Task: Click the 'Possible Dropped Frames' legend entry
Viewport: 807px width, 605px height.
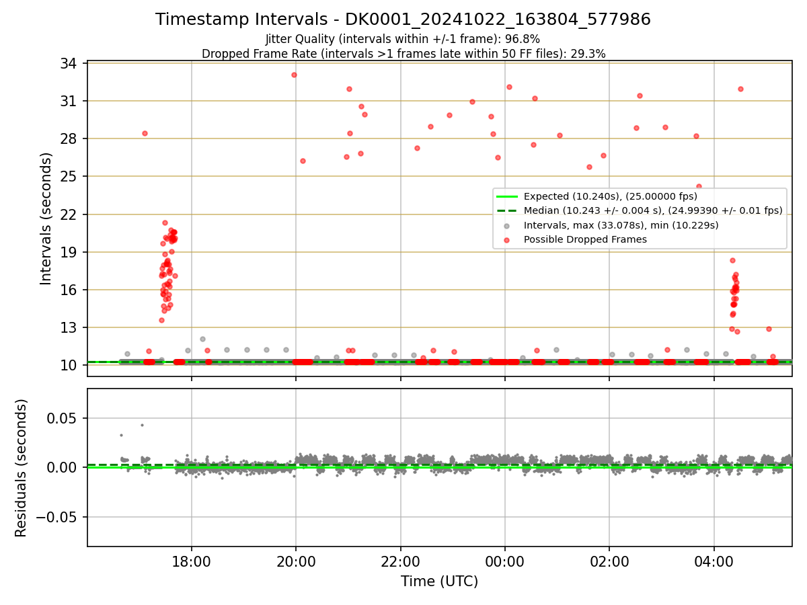Action: pos(585,239)
